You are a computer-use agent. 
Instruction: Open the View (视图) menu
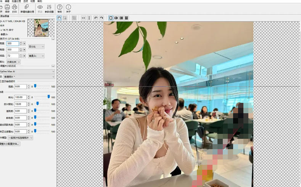point(32,2)
